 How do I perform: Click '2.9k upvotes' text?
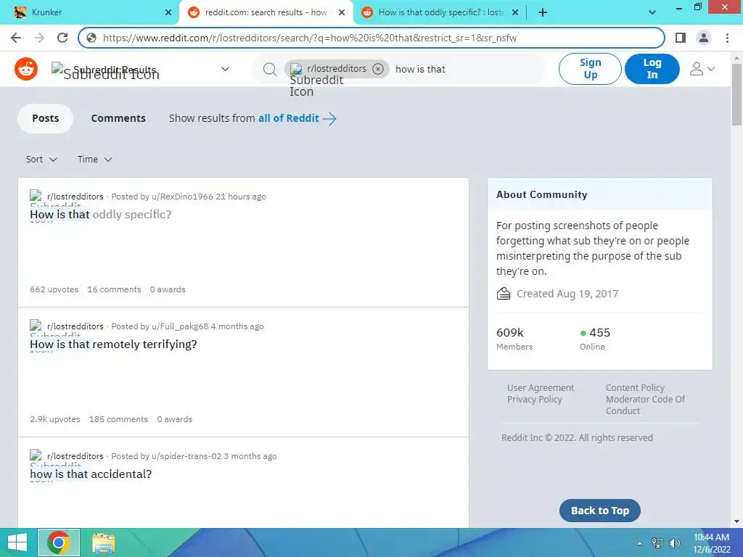pos(55,419)
